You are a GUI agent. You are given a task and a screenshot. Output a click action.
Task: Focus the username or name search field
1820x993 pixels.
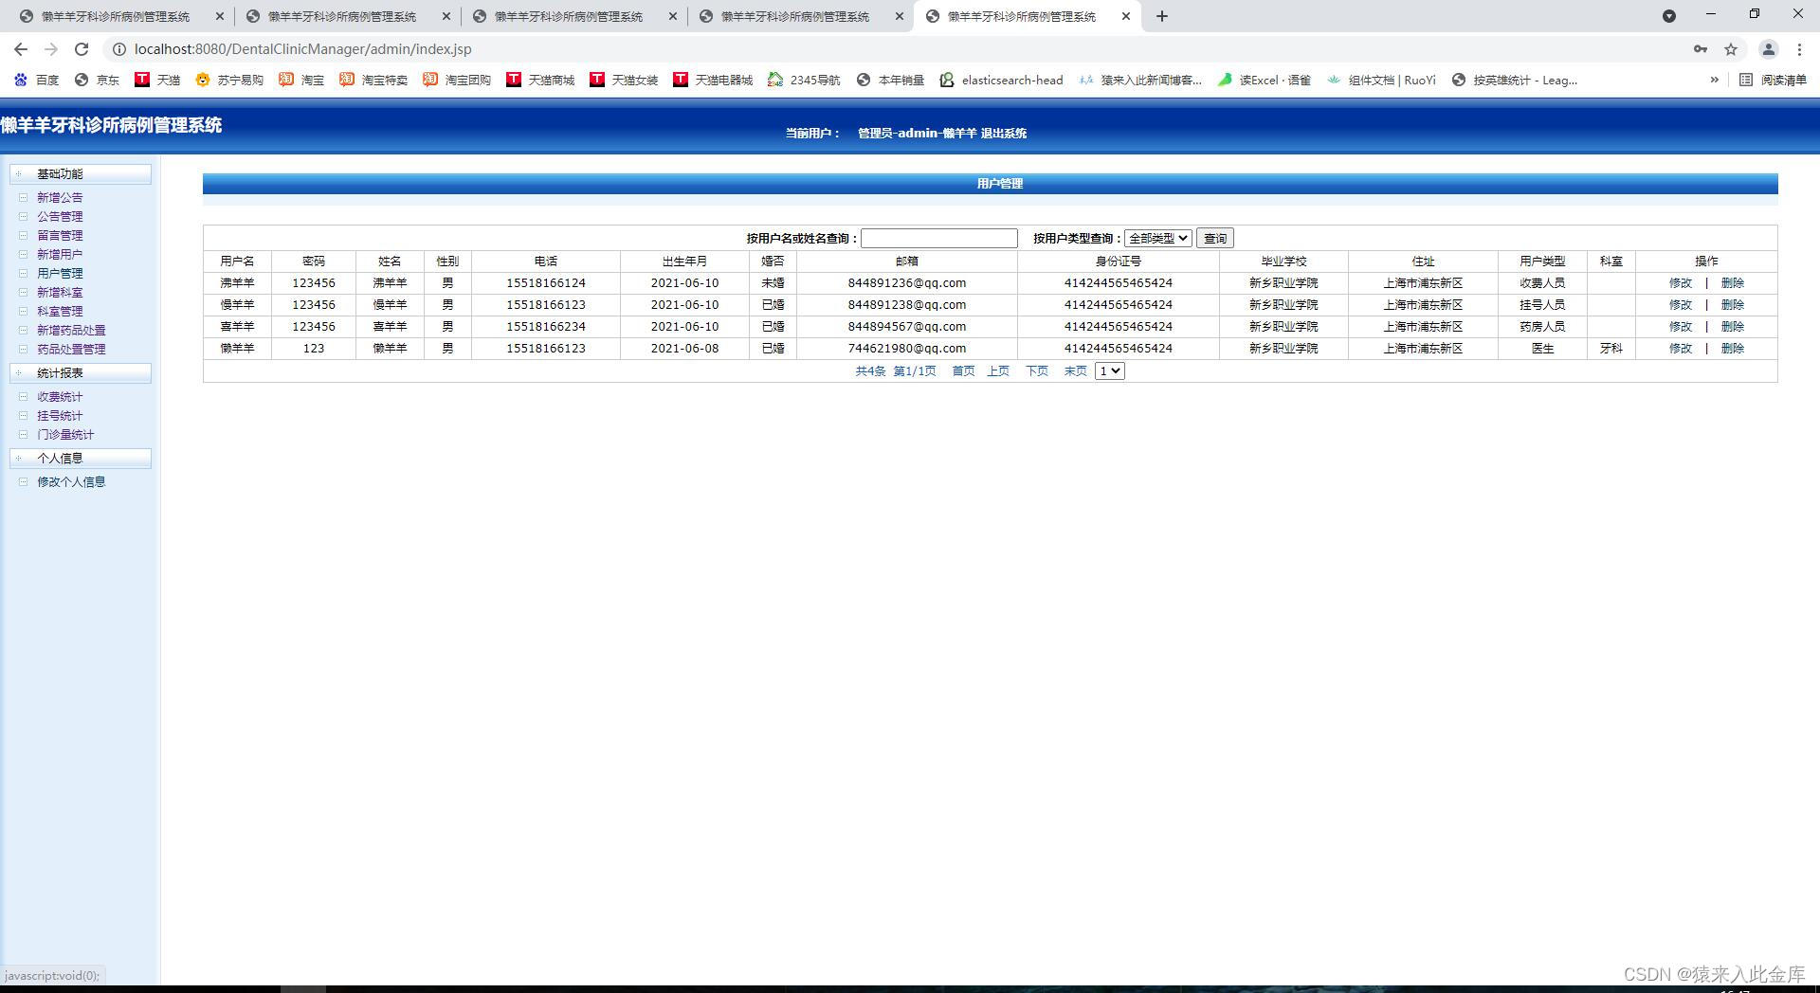[x=938, y=238]
